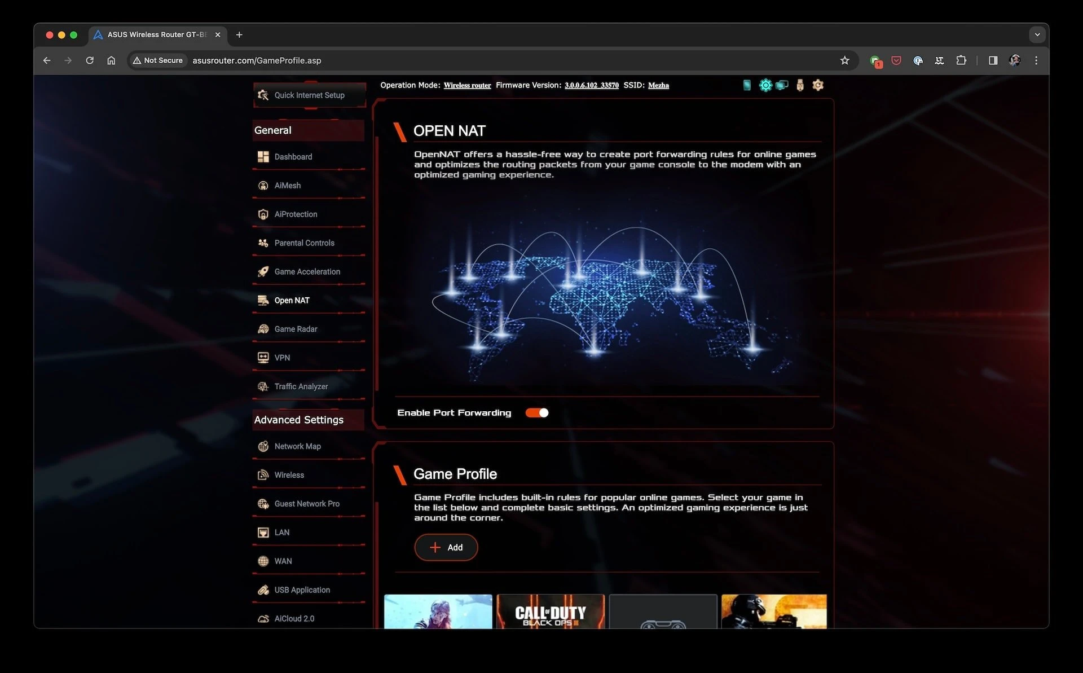
Task: Open the LanguageTool extension icon
Action: pos(939,60)
